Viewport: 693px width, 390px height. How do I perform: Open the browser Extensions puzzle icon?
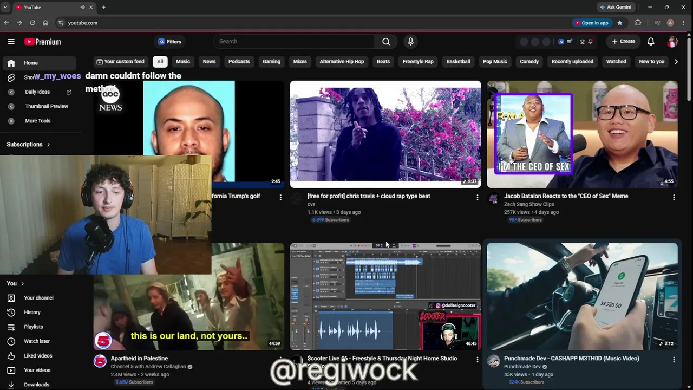coord(638,23)
